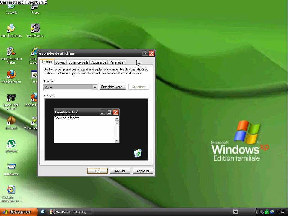288x216 pixels.
Task: Select the Mozilla Firefox desktop shortcut
Action: [11, 77]
